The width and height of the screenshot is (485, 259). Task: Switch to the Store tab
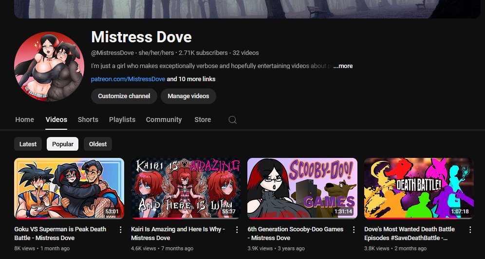[x=203, y=120]
